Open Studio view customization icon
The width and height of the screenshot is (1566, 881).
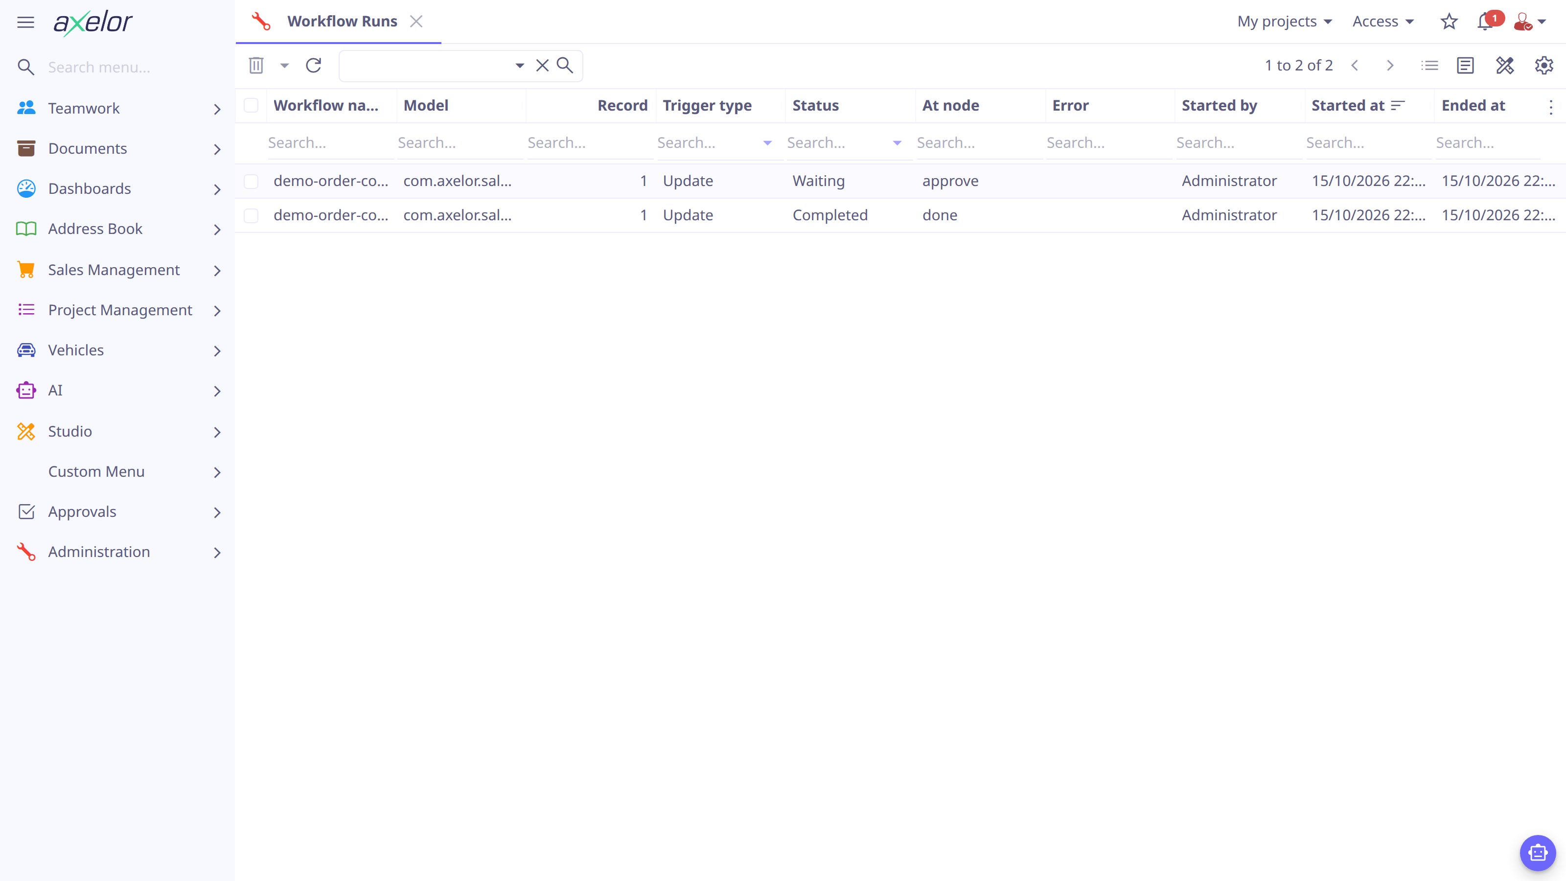coord(1505,65)
